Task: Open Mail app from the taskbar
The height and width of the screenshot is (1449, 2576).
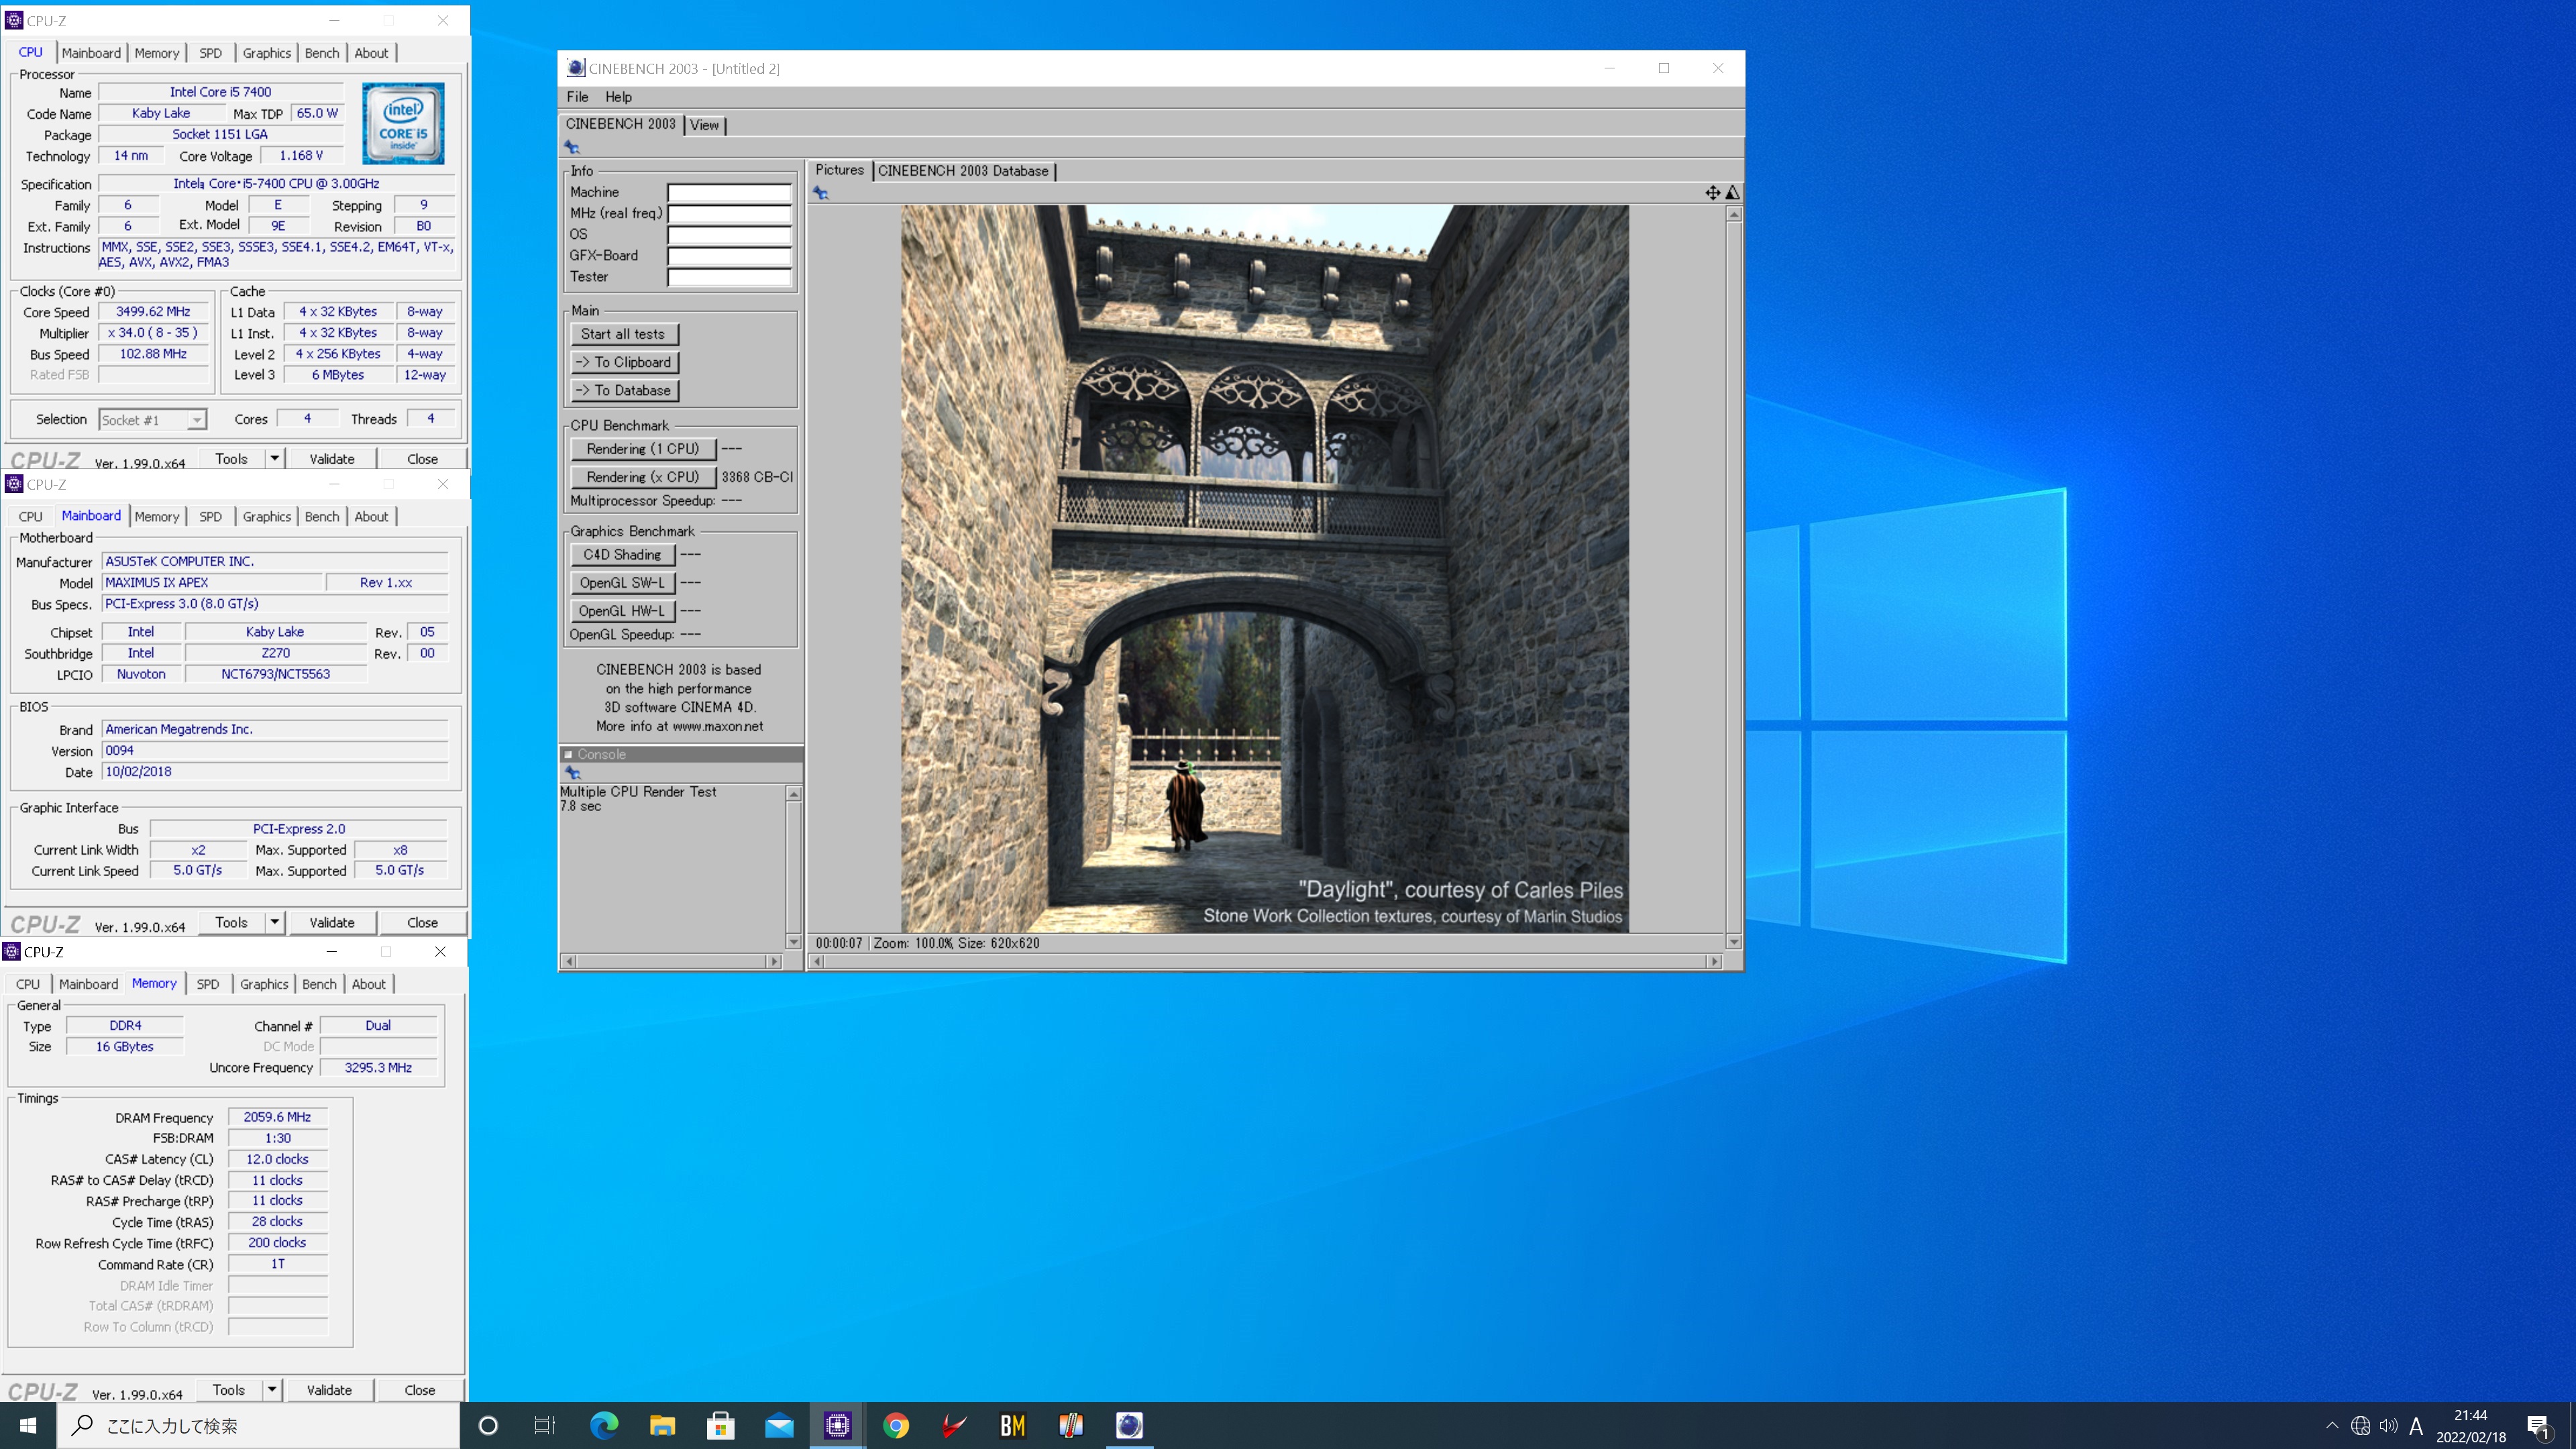Action: point(779,1425)
